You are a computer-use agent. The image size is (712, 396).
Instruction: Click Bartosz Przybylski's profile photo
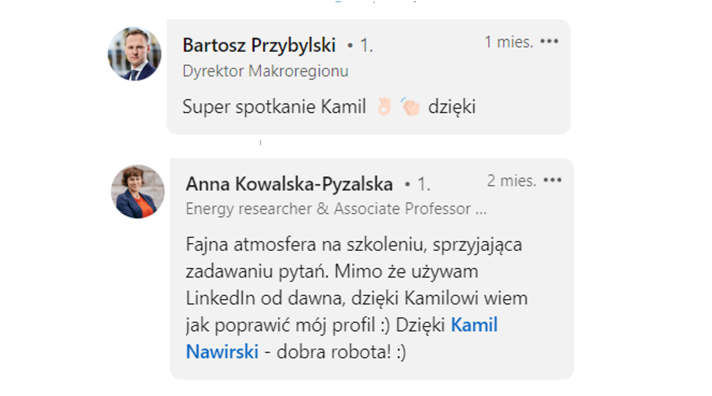pyautogui.click(x=135, y=54)
